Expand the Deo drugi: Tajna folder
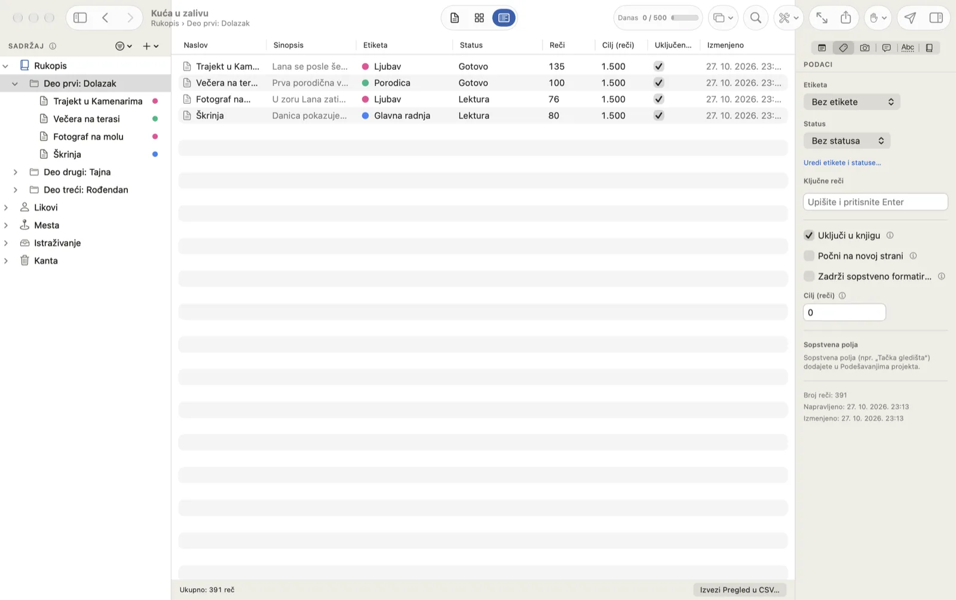 [15, 172]
